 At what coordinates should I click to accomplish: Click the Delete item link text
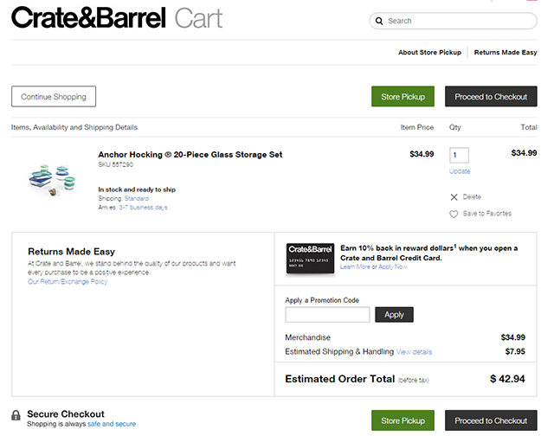point(472,196)
